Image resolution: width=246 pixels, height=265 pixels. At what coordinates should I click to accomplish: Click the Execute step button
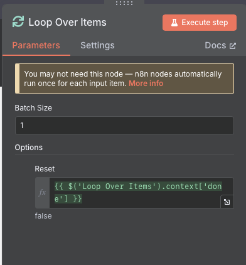click(200, 23)
